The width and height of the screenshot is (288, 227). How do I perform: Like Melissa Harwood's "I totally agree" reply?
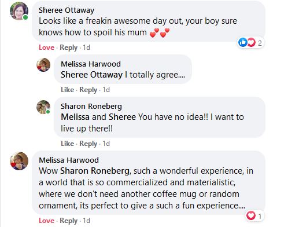67,90
